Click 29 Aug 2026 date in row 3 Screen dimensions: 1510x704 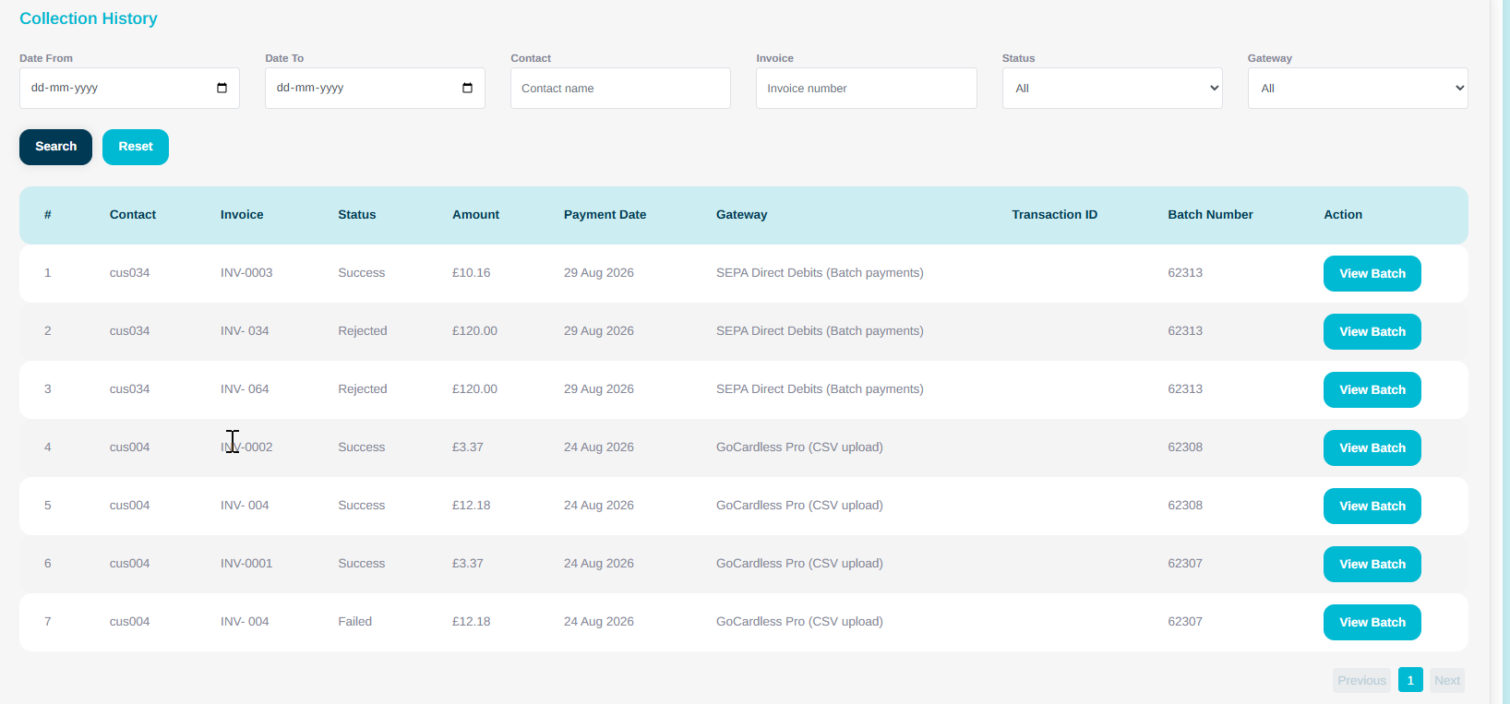[599, 388]
